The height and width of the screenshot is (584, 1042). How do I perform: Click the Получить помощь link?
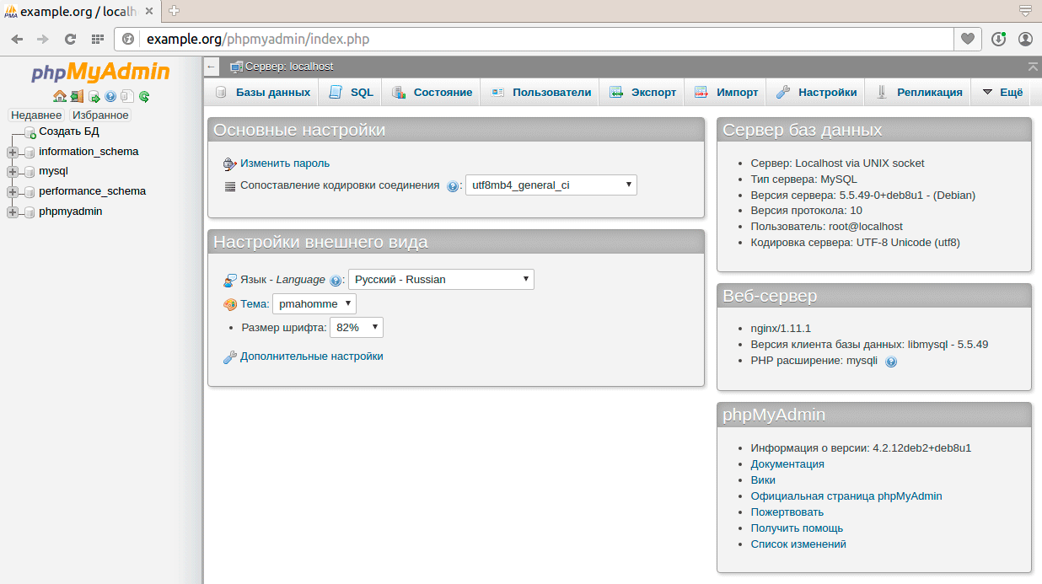[797, 528]
